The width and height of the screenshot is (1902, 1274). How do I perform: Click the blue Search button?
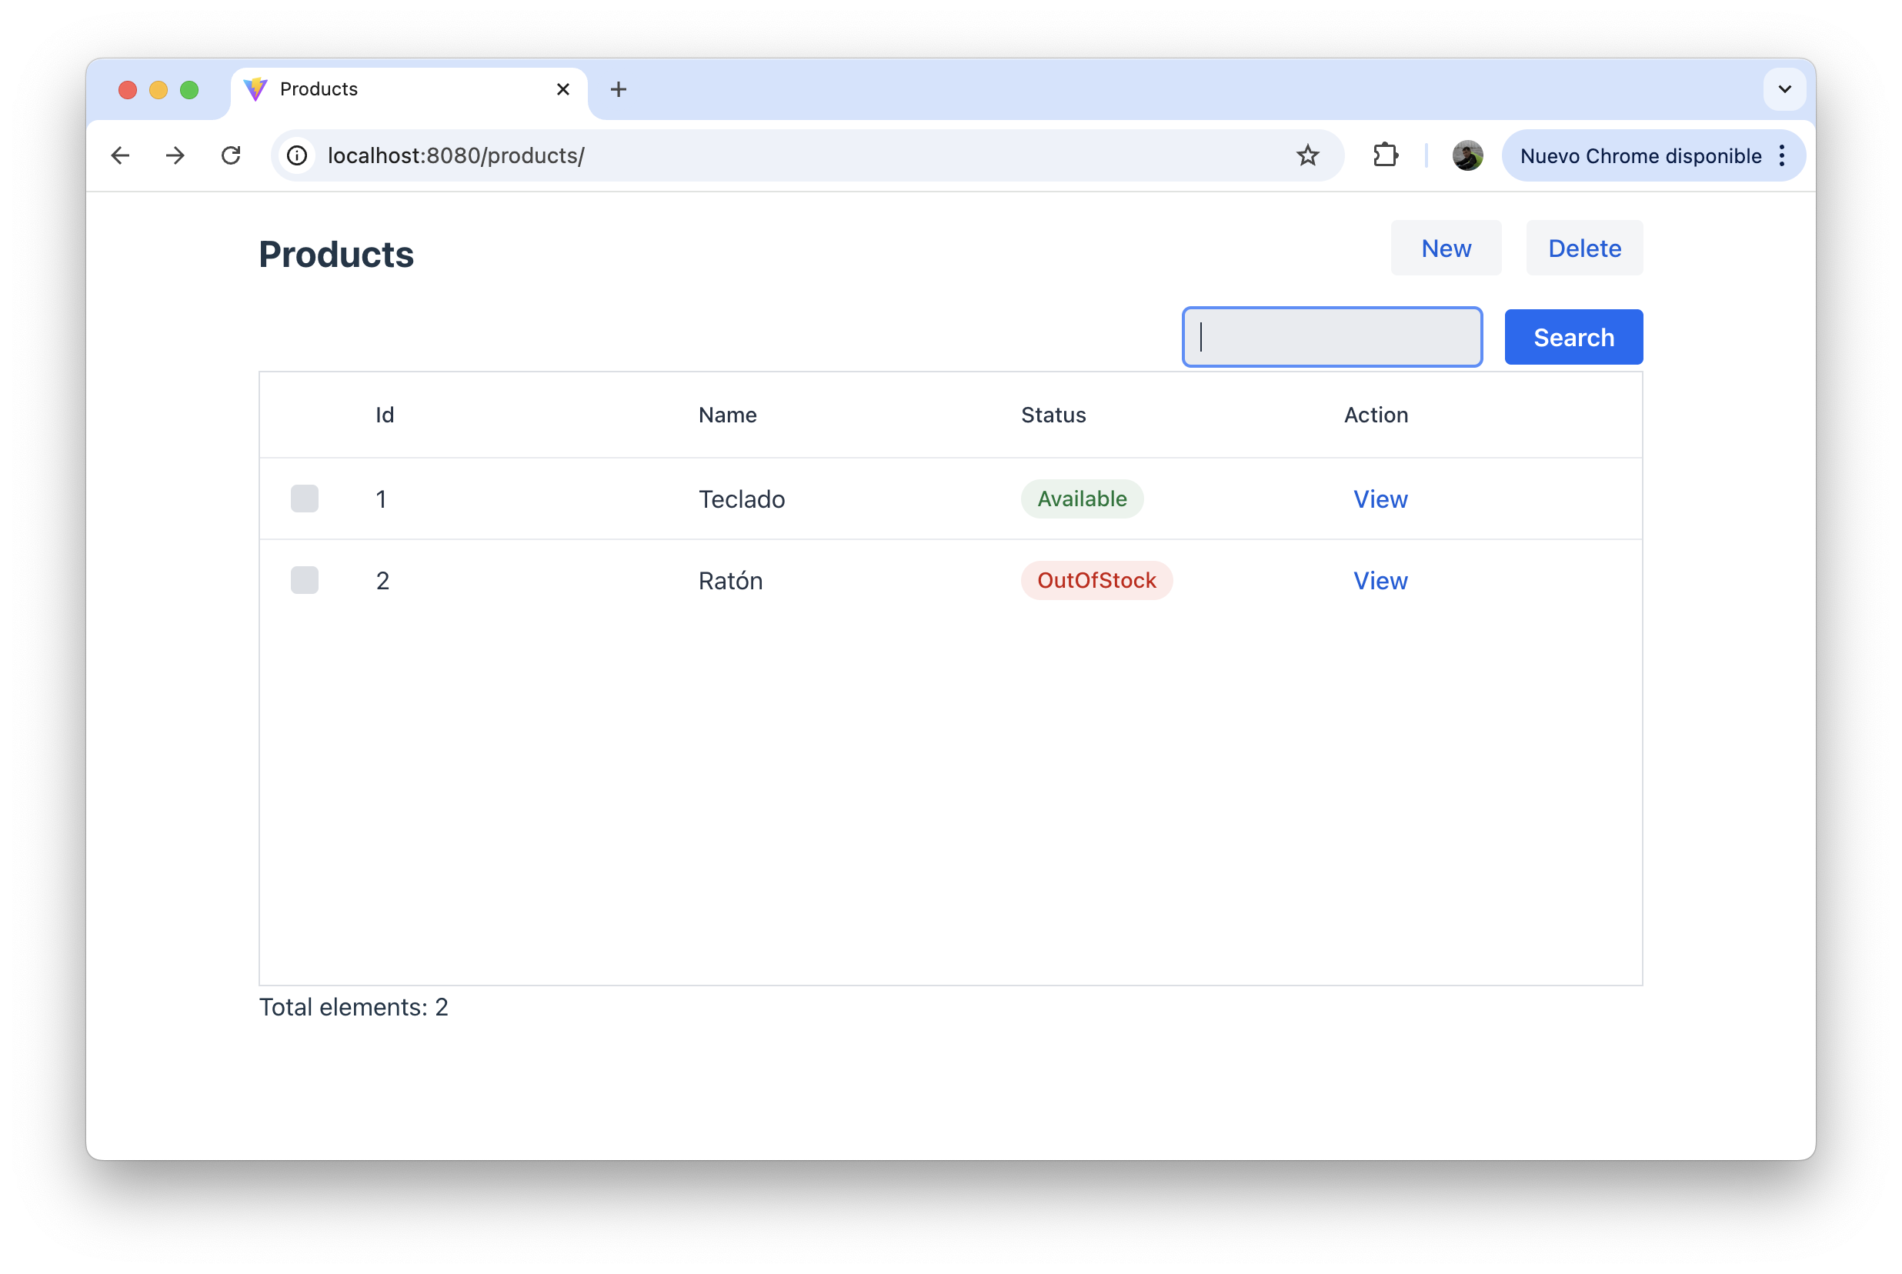1573,337
